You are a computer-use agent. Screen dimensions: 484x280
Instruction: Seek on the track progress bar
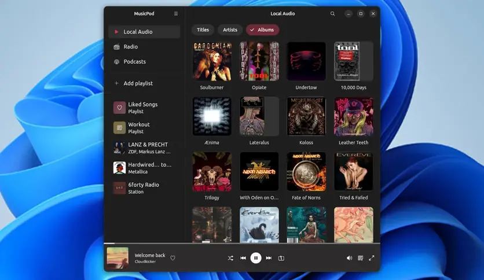[x=242, y=244]
